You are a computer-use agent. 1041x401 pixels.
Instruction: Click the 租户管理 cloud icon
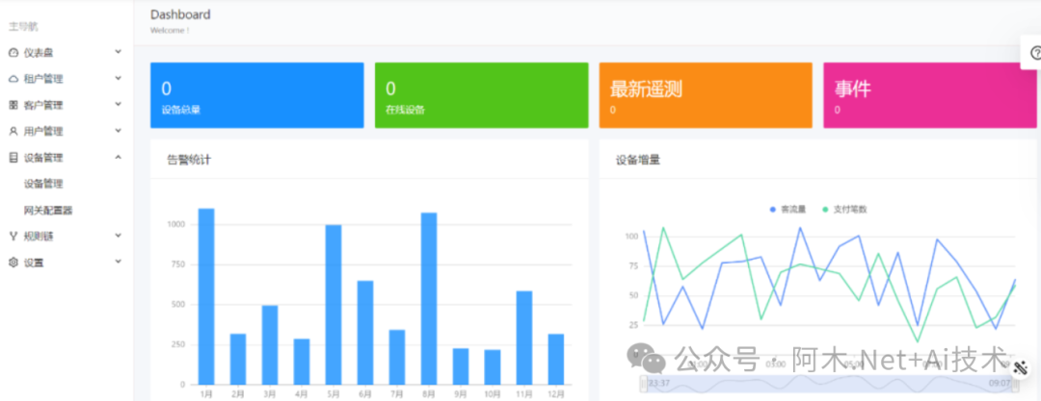pos(13,79)
